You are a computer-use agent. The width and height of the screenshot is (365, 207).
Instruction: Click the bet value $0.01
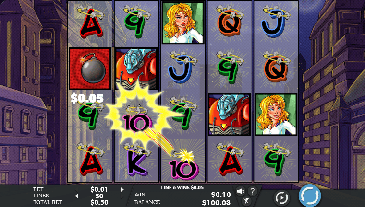[x=99, y=189]
